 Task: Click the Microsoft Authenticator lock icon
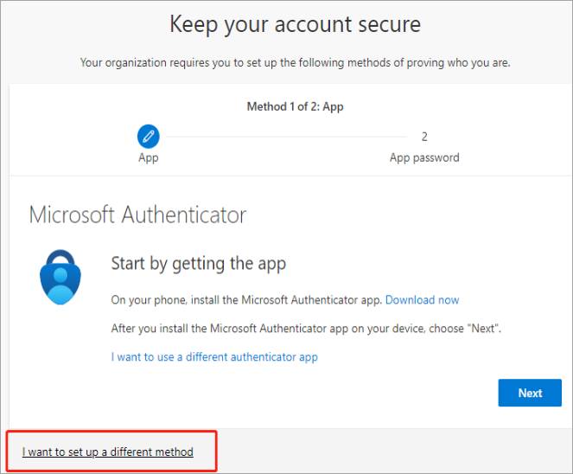(60, 277)
